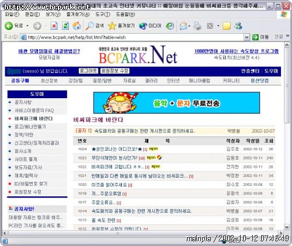Screen dimensions: 292x246
Task: Click the Stop loading icon
Action: click(x=54, y=26)
